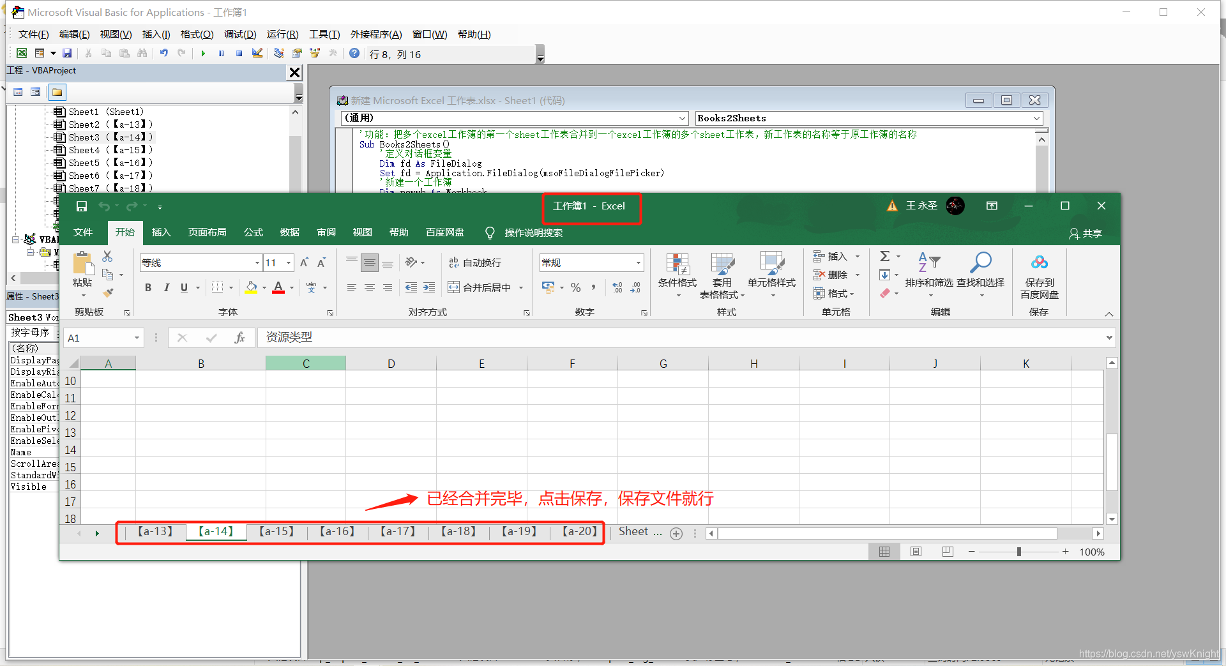Open the font size dropdown
Screen dimensions: 1226x666
pos(289,263)
